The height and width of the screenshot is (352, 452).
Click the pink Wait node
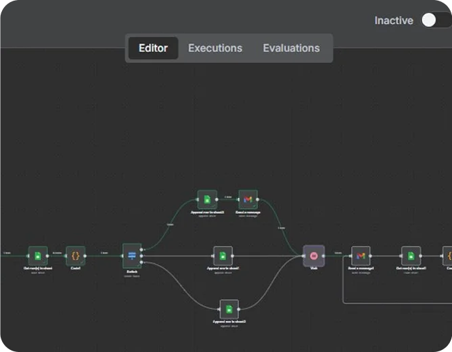click(x=314, y=256)
